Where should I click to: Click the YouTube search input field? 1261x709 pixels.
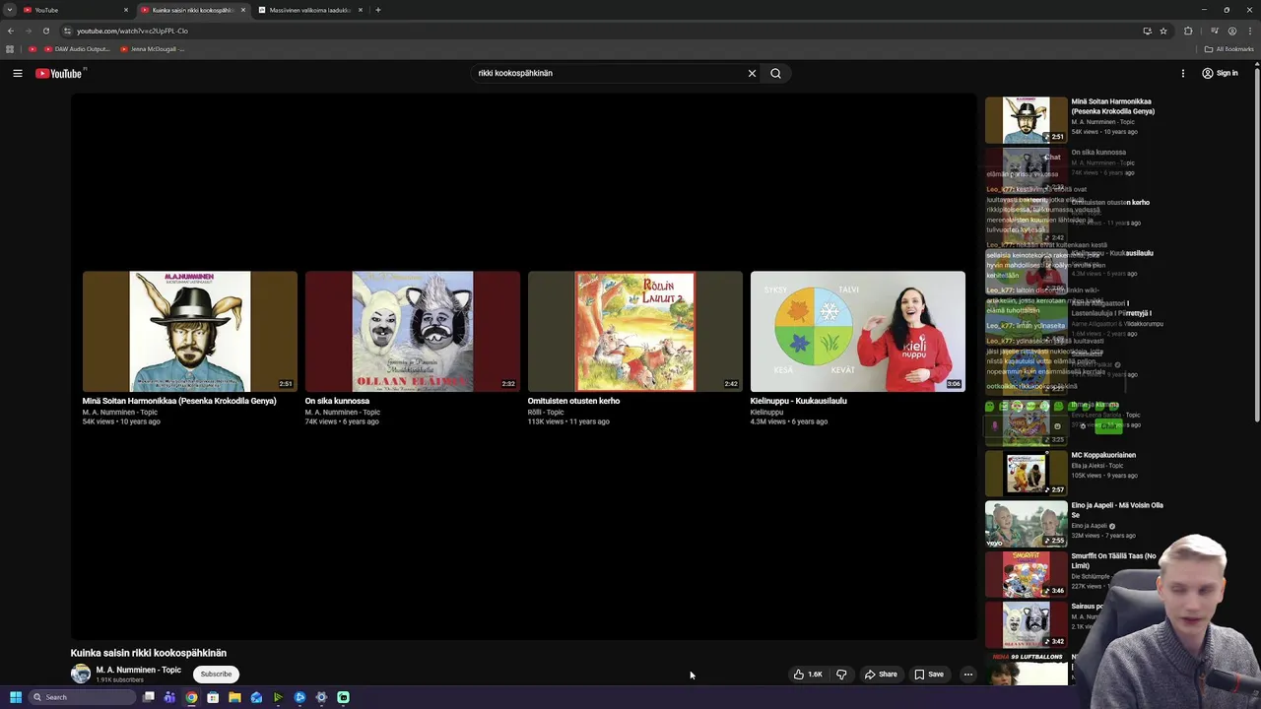606,73
